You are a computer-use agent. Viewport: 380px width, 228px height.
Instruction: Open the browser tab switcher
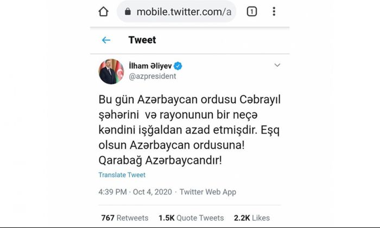click(252, 11)
